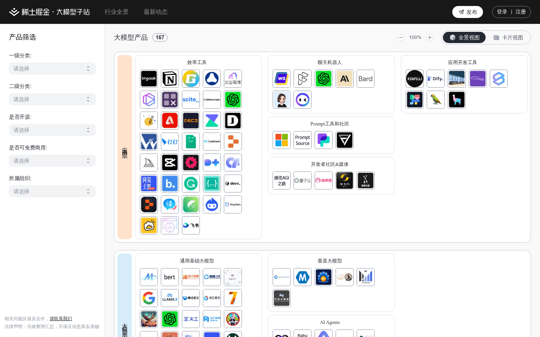Open the llama icon in 应用开发工具

pos(457,100)
